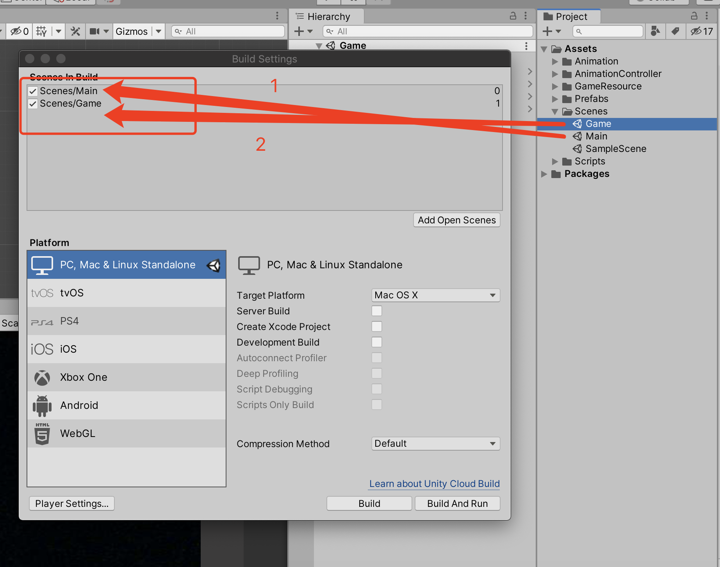Open Hierarchy panel more options
720x567 pixels.
coord(526,16)
